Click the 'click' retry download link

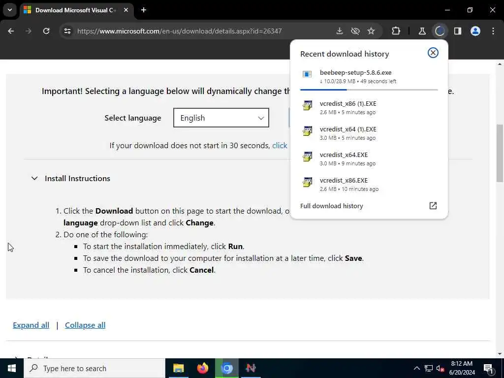tap(280, 145)
